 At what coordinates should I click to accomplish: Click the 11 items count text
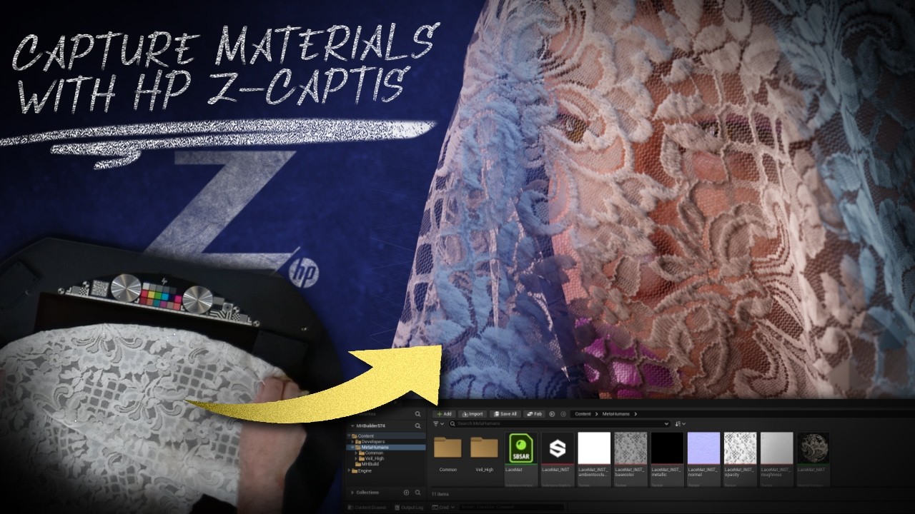tap(440, 494)
